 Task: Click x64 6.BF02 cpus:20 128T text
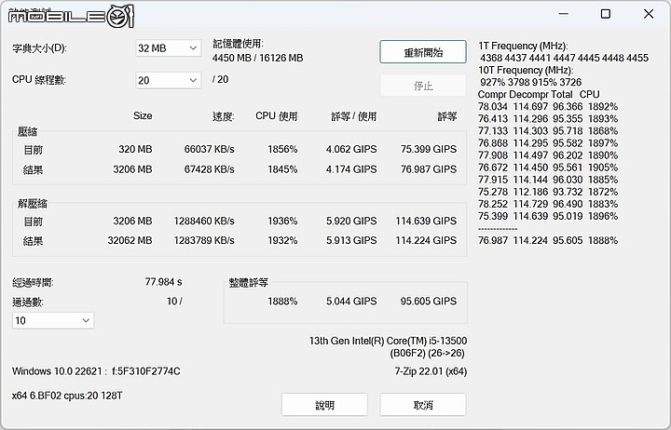click(67, 396)
